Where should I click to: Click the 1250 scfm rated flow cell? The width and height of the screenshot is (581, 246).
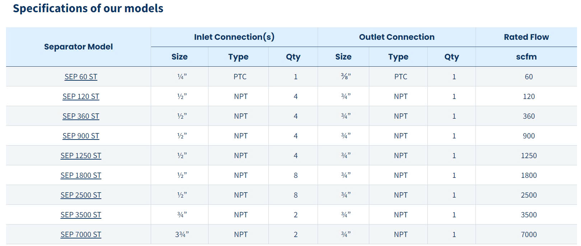coord(529,156)
